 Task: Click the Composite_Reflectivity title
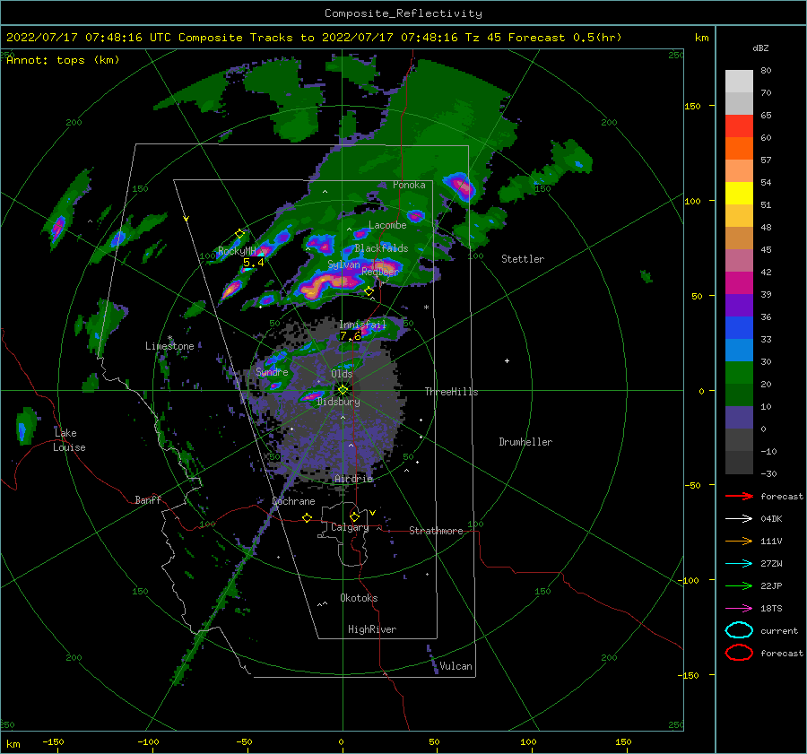(x=403, y=13)
